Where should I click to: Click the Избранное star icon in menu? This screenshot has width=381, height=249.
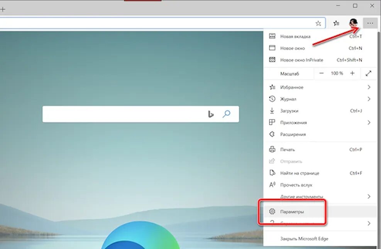(272, 87)
